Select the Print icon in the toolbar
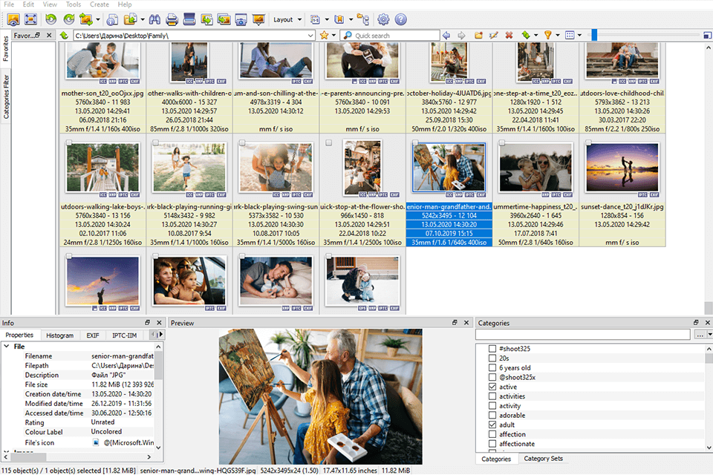The image size is (713, 475). (x=172, y=19)
